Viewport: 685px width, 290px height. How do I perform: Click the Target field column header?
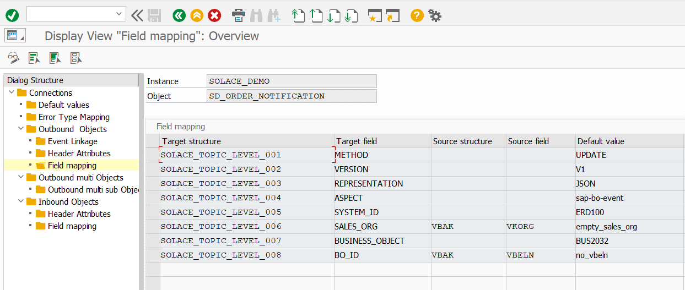[357, 141]
